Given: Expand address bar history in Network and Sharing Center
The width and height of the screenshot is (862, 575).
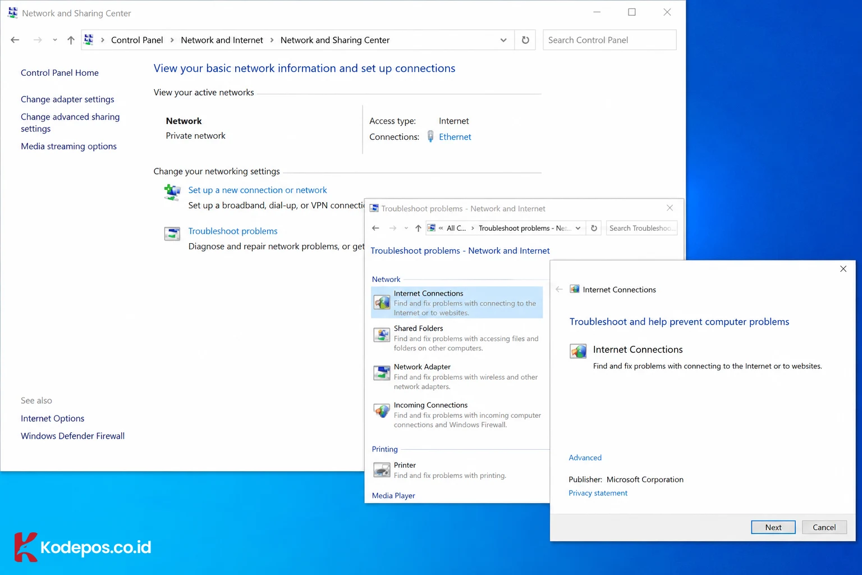Looking at the screenshot, I should click(503, 40).
